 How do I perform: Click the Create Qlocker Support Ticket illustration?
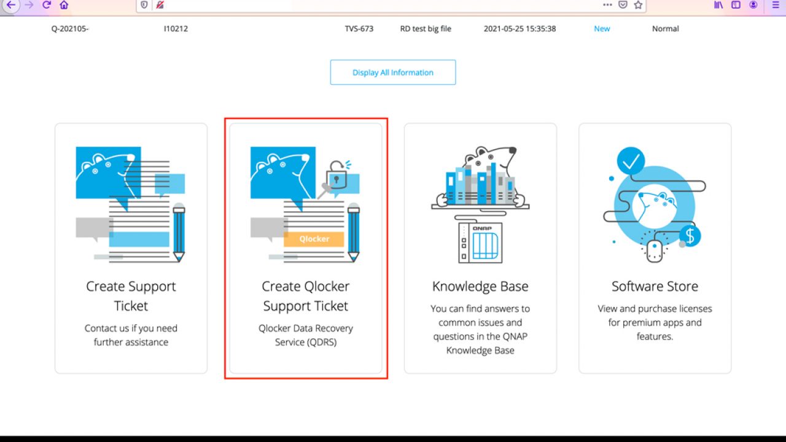[x=305, y=204]
